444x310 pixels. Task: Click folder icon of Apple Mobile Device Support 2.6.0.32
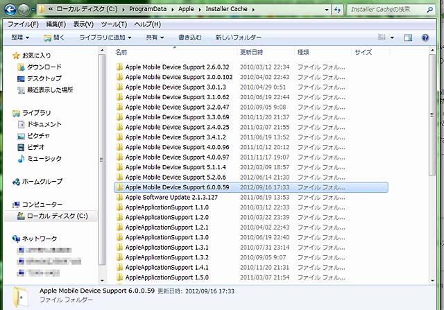click(119, 67)
